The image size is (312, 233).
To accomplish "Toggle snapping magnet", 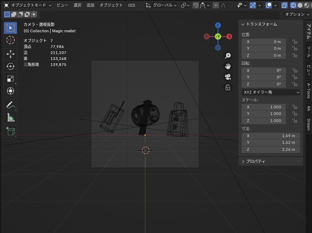I will tap(196, 5).
